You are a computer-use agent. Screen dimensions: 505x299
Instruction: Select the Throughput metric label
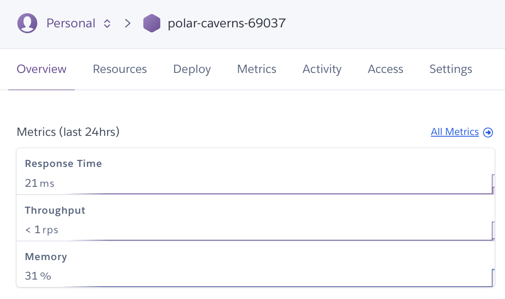click(55, 210)
